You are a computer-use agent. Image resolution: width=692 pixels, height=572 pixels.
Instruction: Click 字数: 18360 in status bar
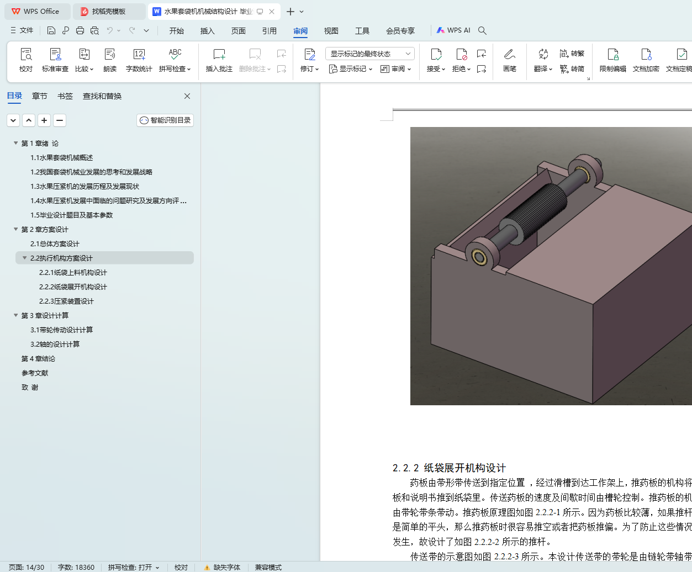76,567
